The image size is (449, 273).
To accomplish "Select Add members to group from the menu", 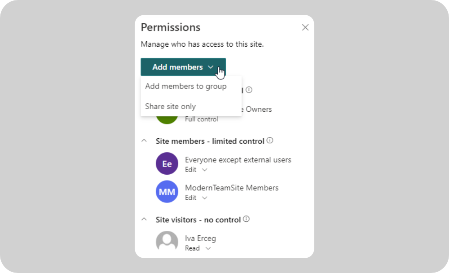I will coord(185,86).
